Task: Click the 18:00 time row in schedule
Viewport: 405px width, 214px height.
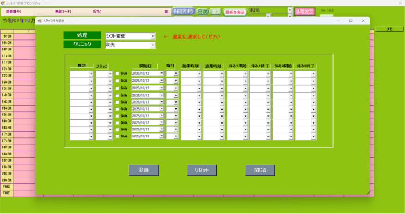Action: click(7, 147)
